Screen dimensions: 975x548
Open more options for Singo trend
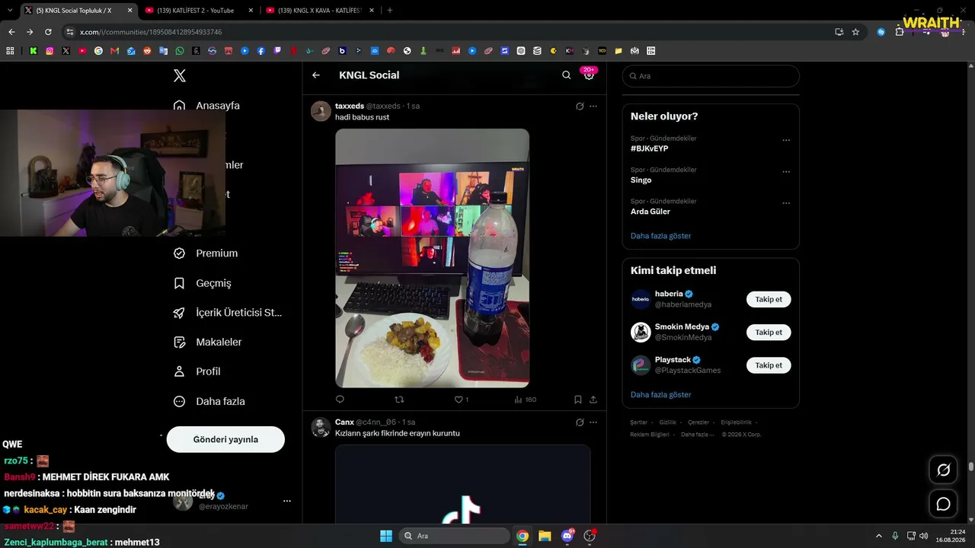point(786,172)
